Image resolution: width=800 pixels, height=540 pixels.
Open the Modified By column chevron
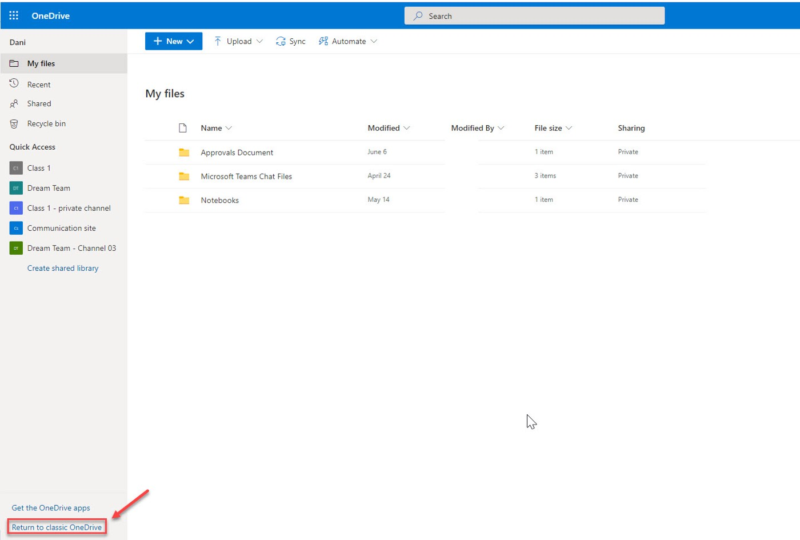(501, 128)
